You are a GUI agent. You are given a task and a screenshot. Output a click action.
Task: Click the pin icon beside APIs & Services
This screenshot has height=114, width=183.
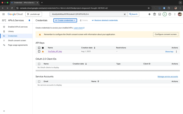pyautogui.click(x=29, y=20)
